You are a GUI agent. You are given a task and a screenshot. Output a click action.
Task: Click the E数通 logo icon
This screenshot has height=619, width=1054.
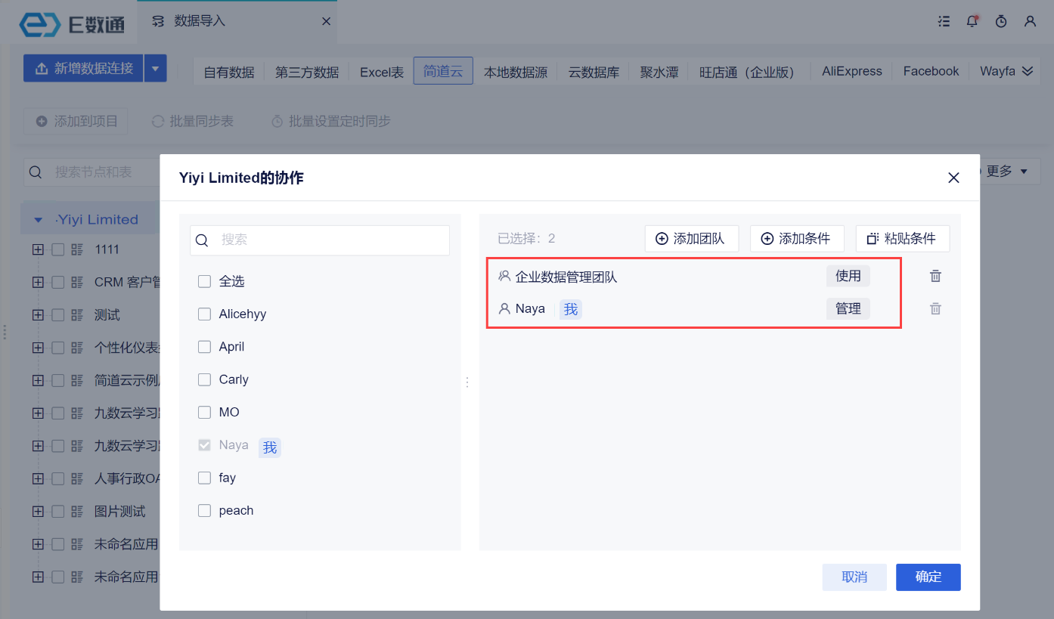coord(39,23)
